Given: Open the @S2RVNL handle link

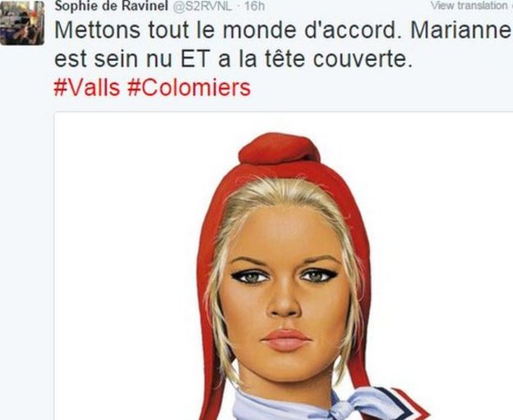Looking at the screenshot, I should [x=202, y=7].
